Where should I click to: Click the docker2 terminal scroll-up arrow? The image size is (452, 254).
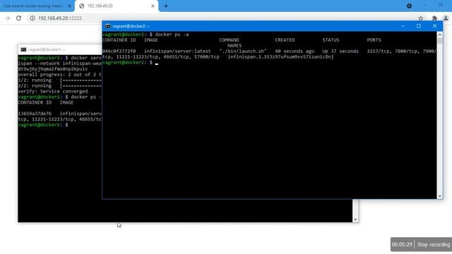click(x=439, y=35)
